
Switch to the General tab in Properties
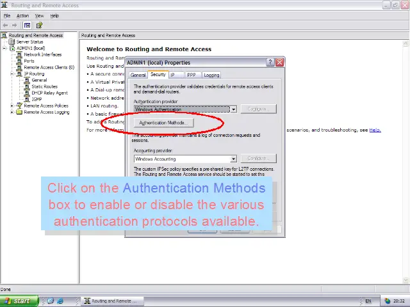(x=138, y=75)
